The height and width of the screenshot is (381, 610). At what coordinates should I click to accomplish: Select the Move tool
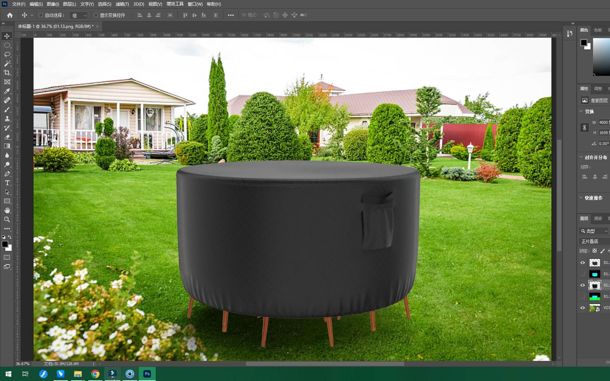pyautogui.click(x=7, y=36)
